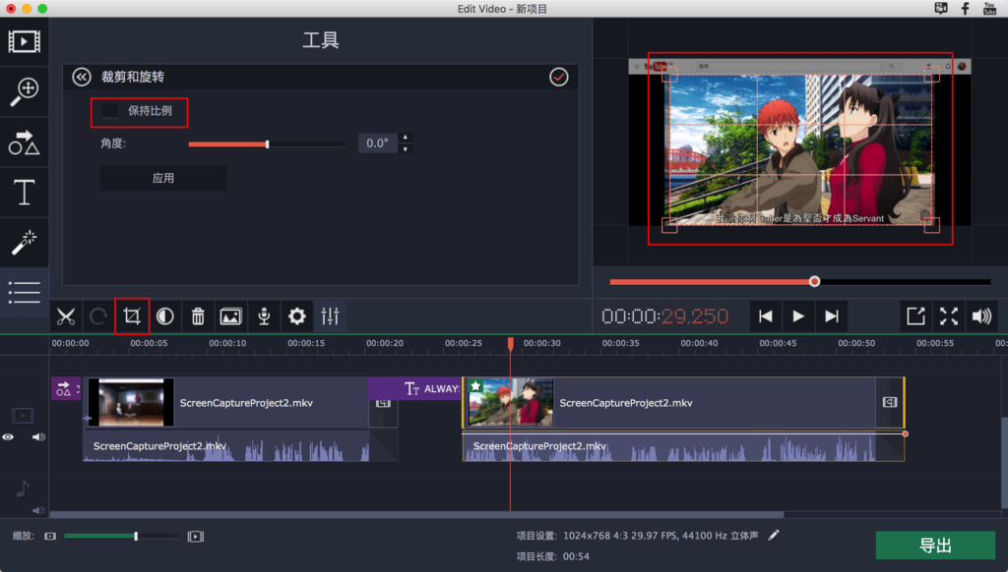Toggle video track visibility eye icon

point(9,437)
